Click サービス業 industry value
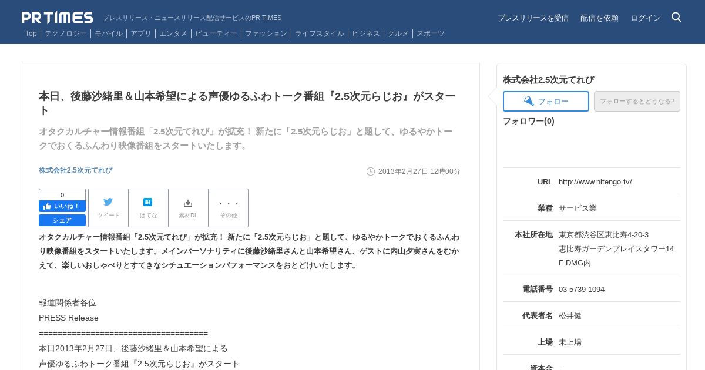 pyautogui.click(x=578, y=208)
